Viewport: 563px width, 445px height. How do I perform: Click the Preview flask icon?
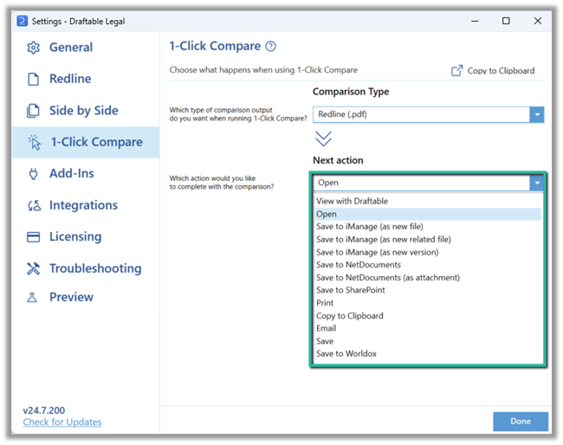coord(32,297)
